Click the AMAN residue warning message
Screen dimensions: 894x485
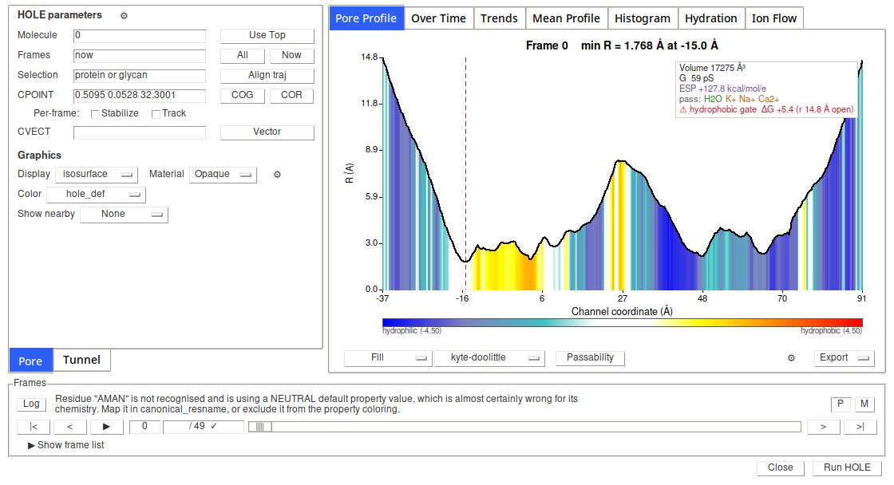click(x=316, y=404)
